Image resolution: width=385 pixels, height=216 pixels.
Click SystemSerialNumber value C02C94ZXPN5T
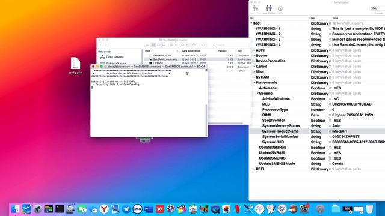point(346,137)
